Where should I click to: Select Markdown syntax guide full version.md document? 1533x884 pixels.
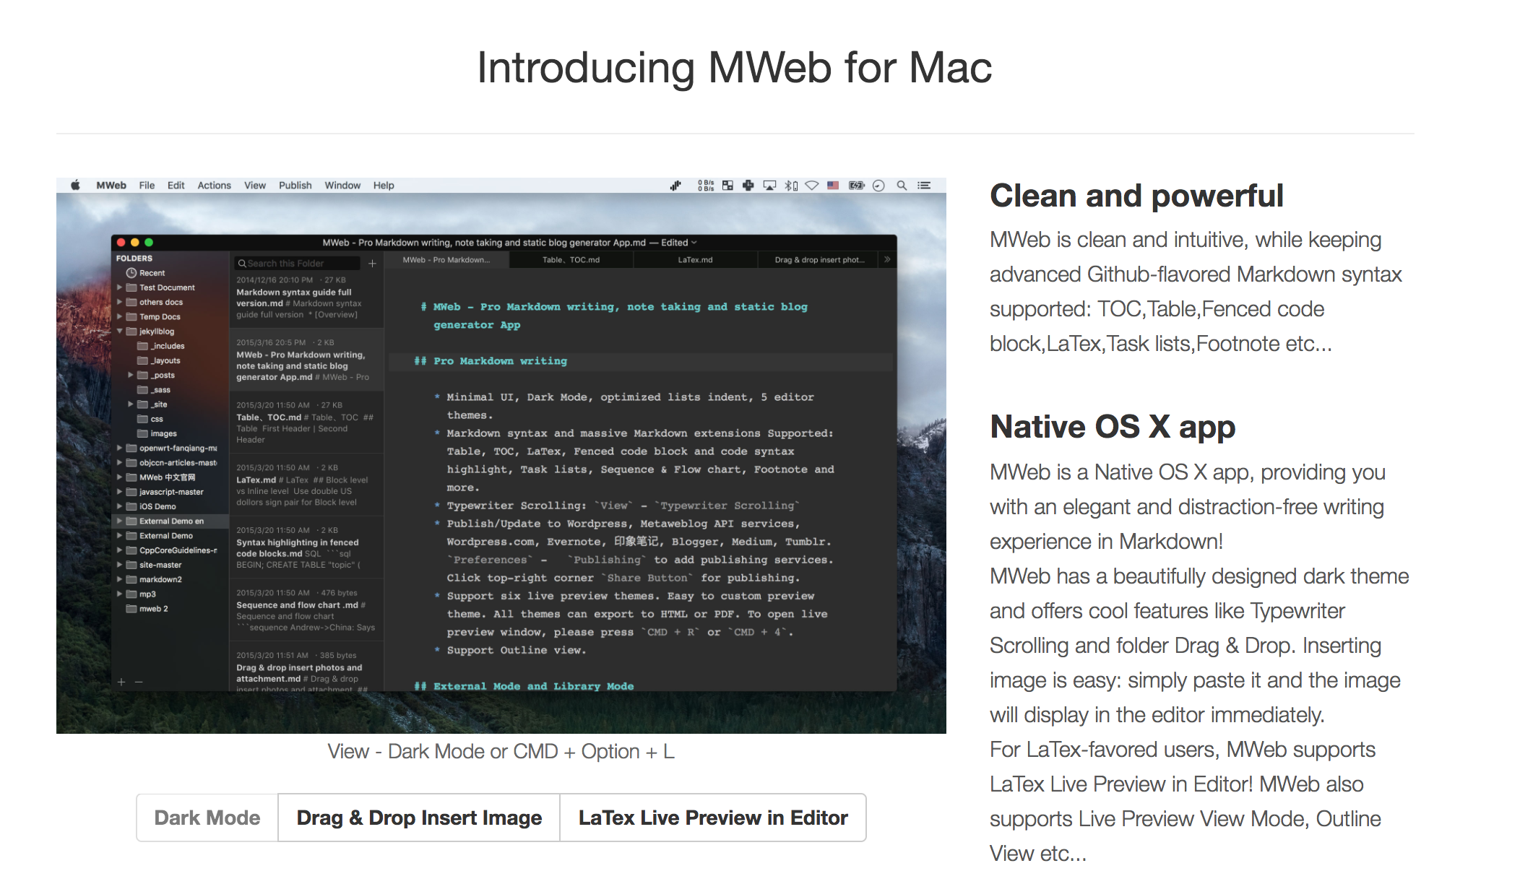click(x=306, y=298)
